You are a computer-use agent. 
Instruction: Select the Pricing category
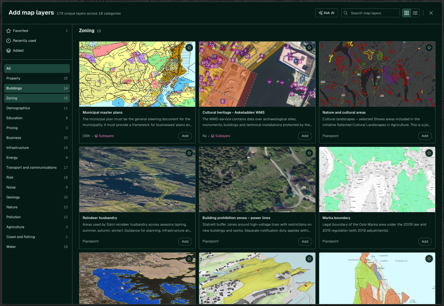[37, 128]
